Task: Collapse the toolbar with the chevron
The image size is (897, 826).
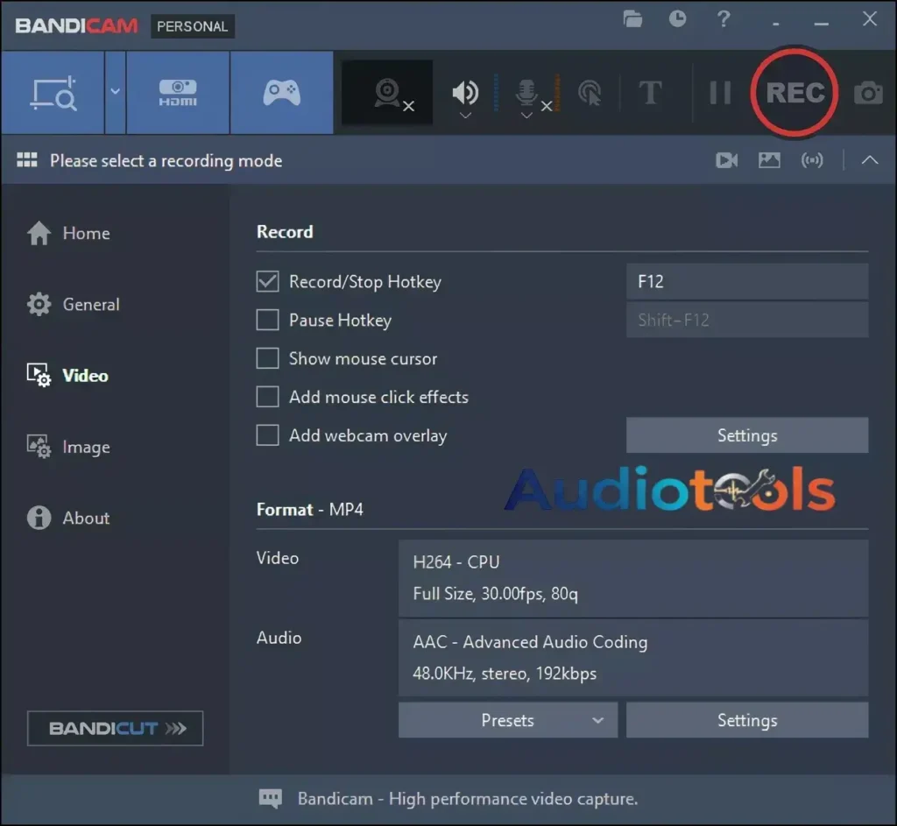Action: pos(869,160)
